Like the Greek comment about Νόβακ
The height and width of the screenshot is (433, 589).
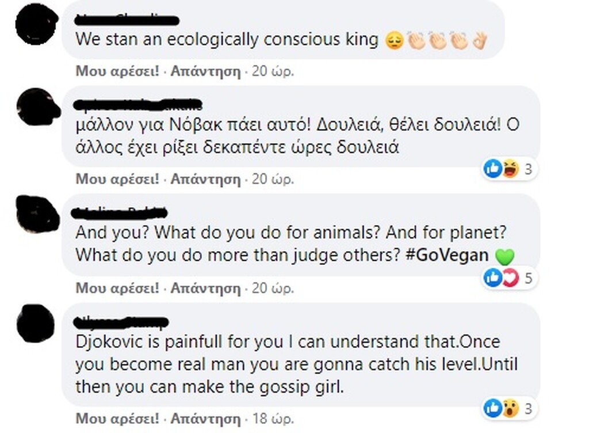[x=117, y=179]
